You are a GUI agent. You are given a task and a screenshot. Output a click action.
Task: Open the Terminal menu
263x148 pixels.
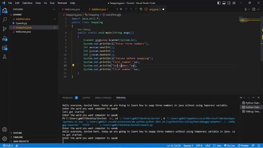point(62,3)
